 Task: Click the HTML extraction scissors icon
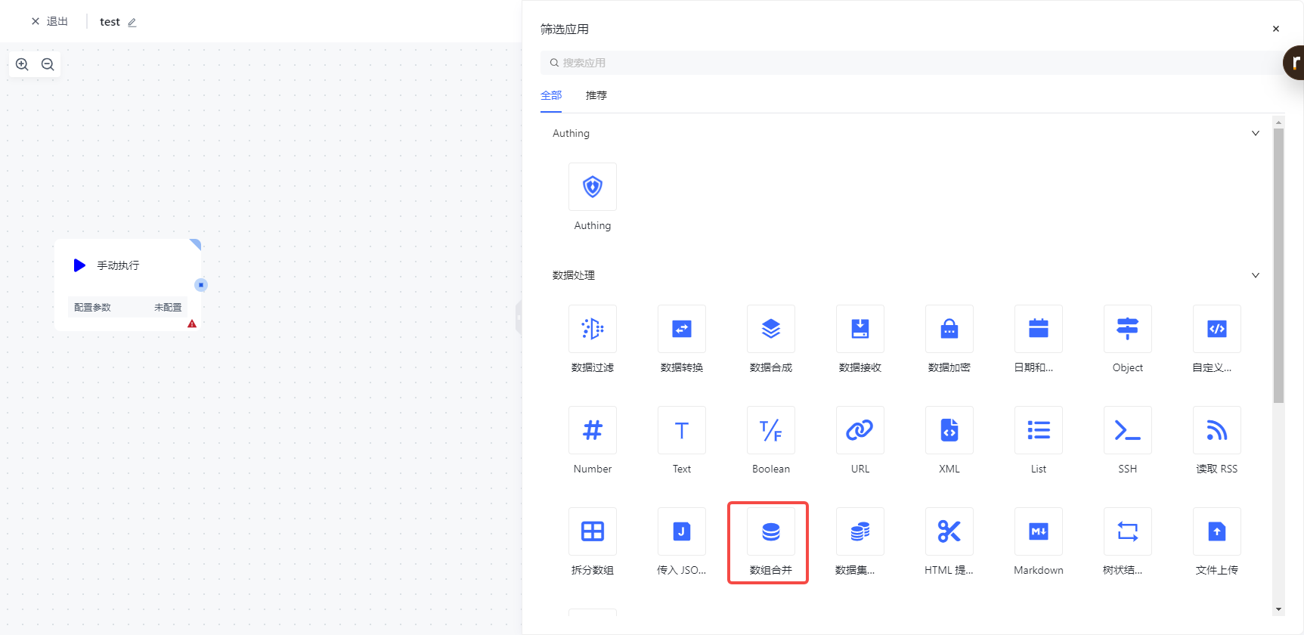[949, 531]
